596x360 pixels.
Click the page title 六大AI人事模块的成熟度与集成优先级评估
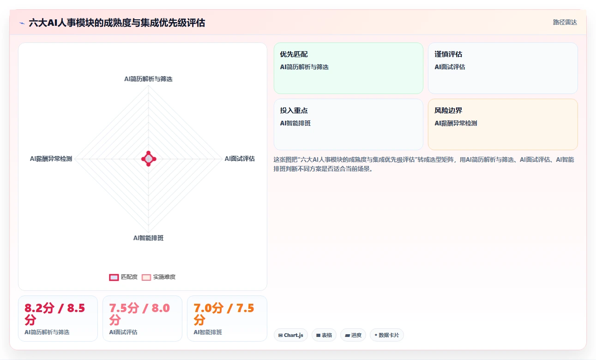pos(117,23)
